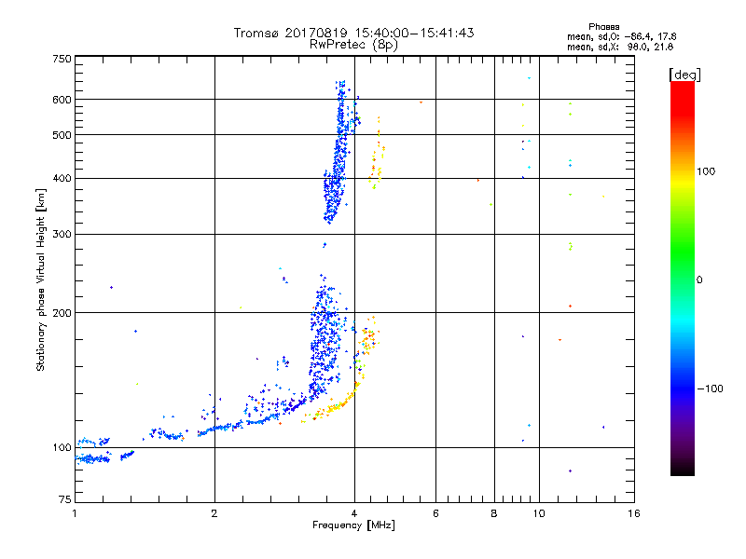Click the plot title 'Tromsø 20170819 15:40:00-15:41:43'

pos(353,33)
